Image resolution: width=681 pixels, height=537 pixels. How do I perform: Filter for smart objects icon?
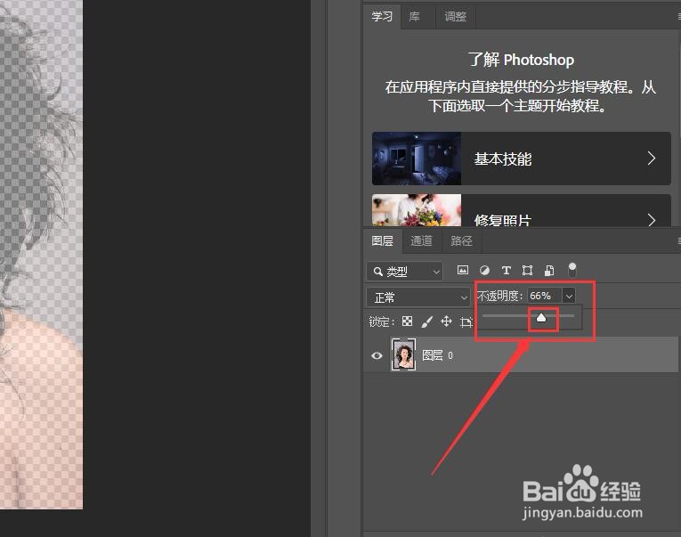pyautogui.click(x=549, y=270)
